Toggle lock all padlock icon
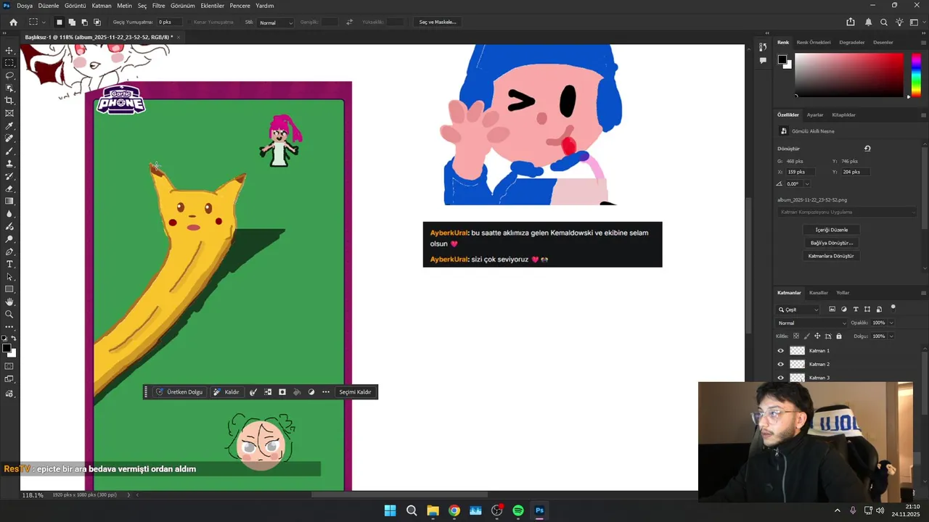929x522 pixels. tap(839, 336)
